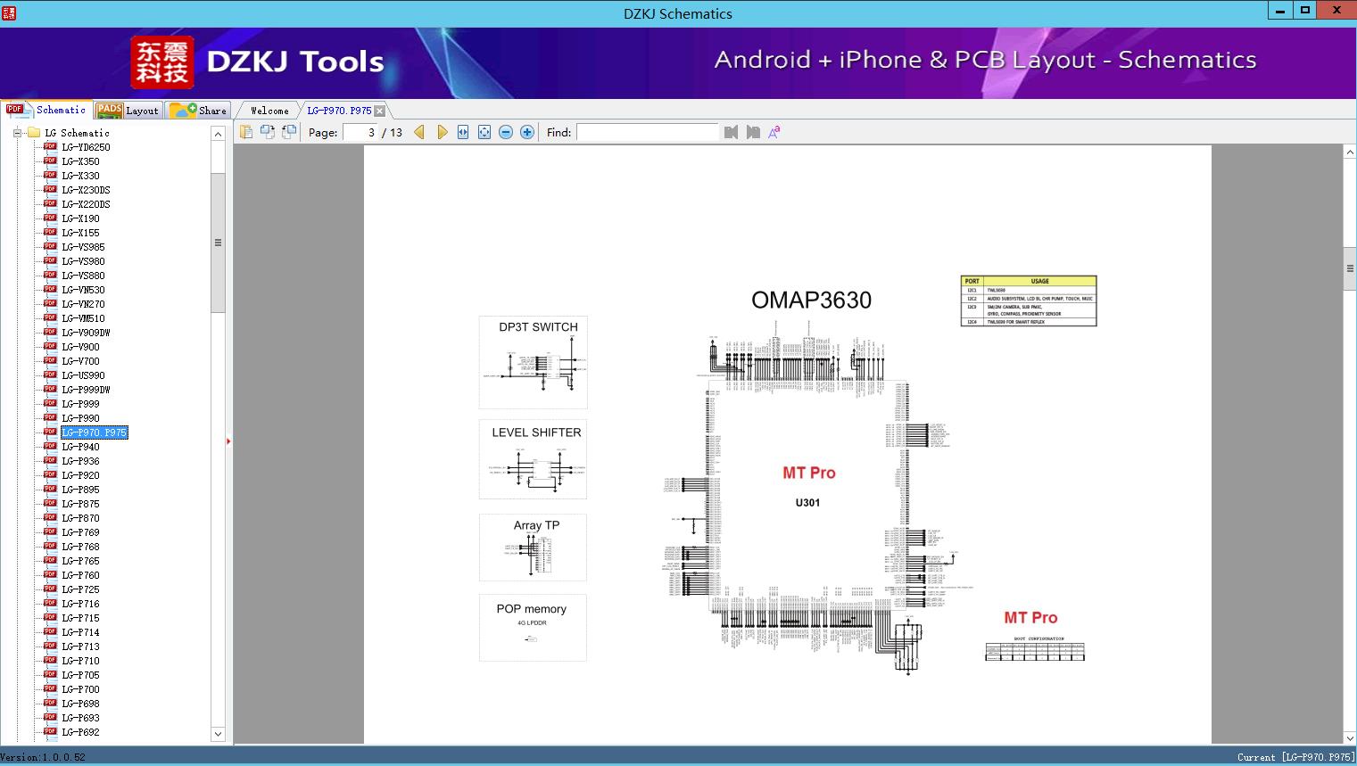
Task: Click the LG-P760 PDF icon
Action: pyautogui.click(x=50, y=575)
